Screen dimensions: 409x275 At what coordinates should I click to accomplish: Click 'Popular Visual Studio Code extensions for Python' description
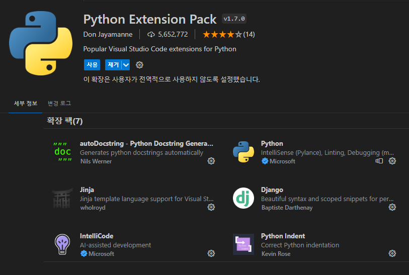click(159, 49)
